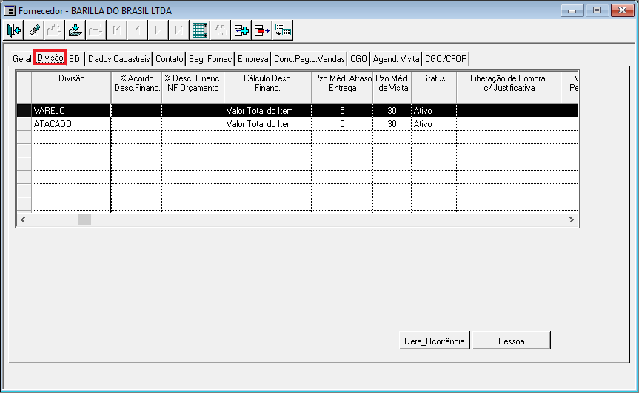Go to the Contato tab
Image resolution: width=639 pixels, height=393 pixels.
(x=170, y=59)
